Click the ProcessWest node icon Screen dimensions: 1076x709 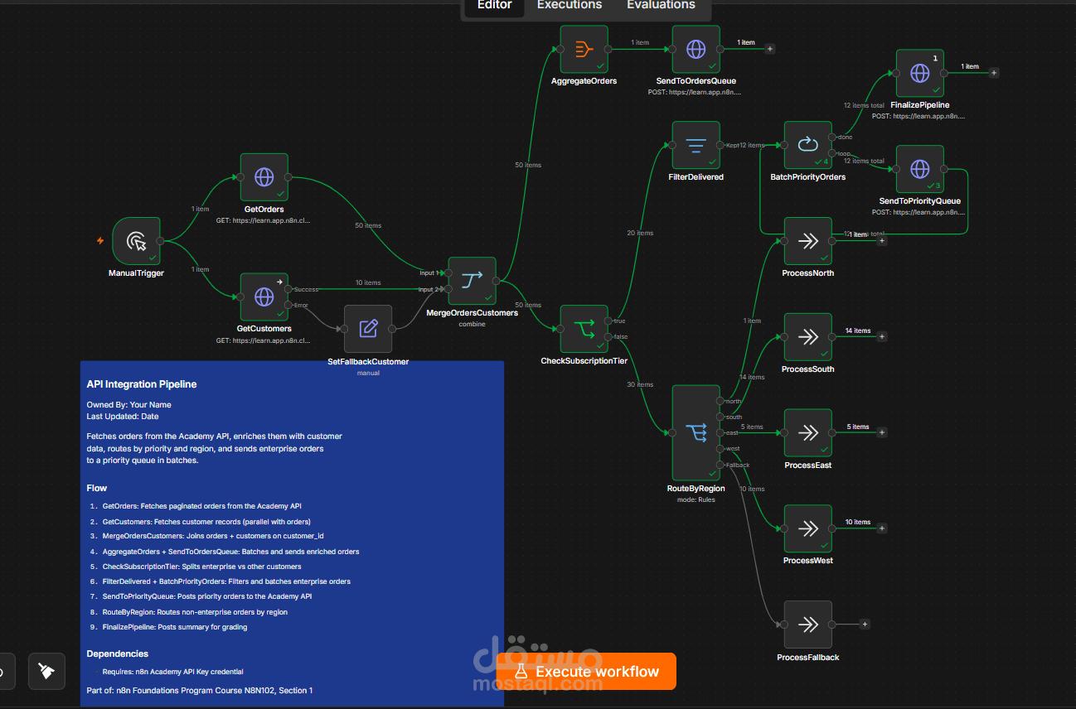(x=807, y=528)
